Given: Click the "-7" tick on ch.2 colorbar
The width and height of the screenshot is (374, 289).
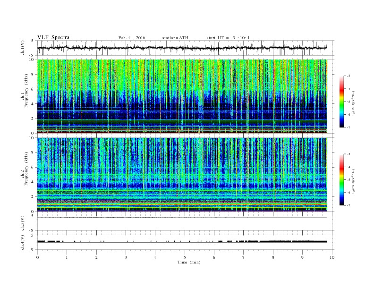Looking at the screenshot, I should [348, 205].
